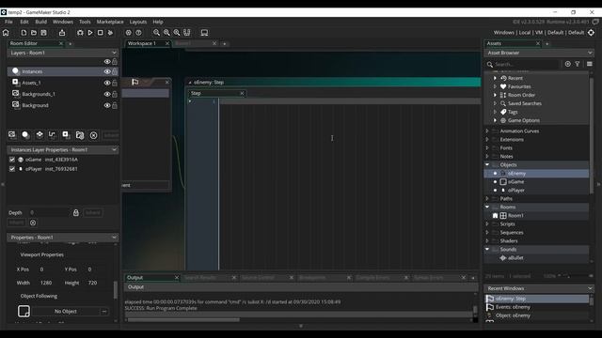Viewport: 602px width, 338px height.
Task: Stop the game with the stop icon
Action: 101,33
